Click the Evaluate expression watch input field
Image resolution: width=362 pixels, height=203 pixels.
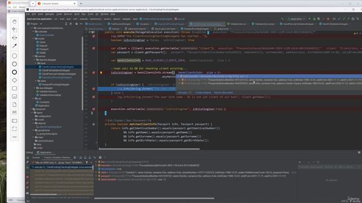330,167
